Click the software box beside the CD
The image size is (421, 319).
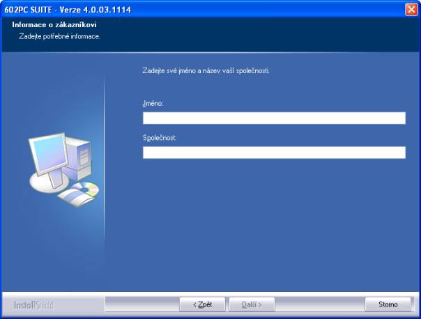[71, 197]
